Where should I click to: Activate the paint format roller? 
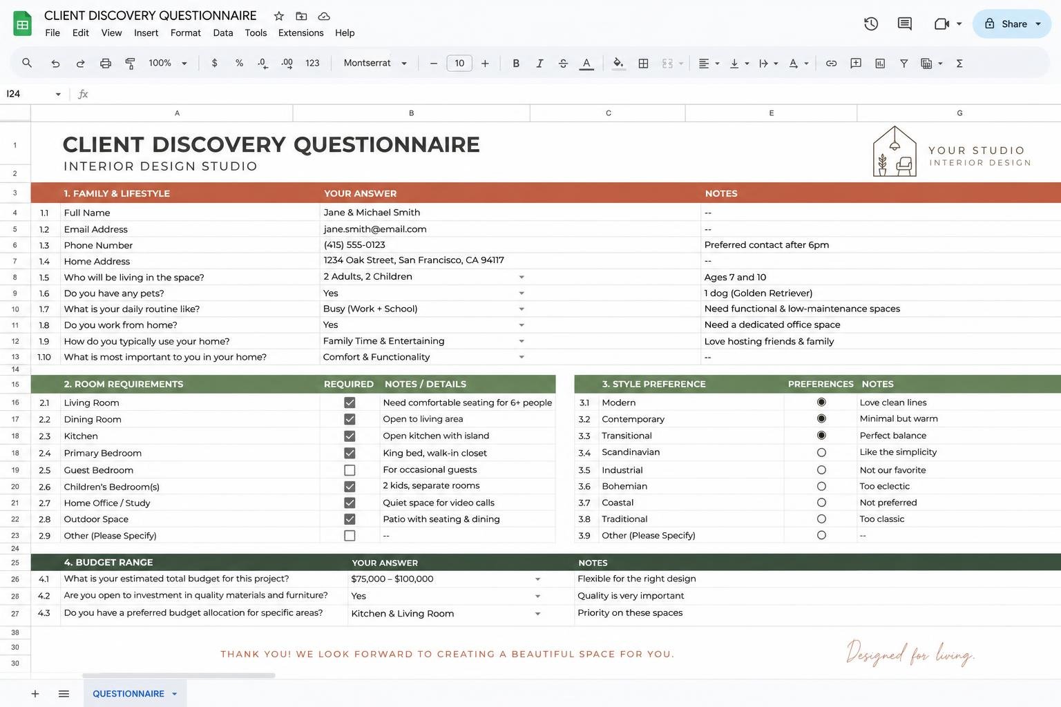click(x=130, y=64)
